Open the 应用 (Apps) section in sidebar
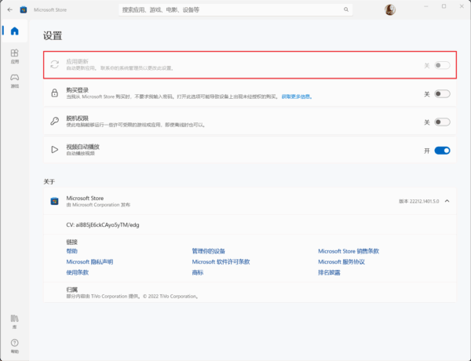Image resolution: width=471 pixels, height=361 pixels. [14, 57]
